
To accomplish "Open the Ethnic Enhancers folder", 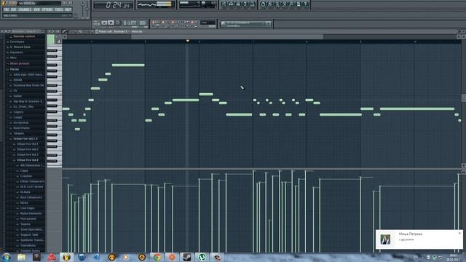I will (32, 181).
